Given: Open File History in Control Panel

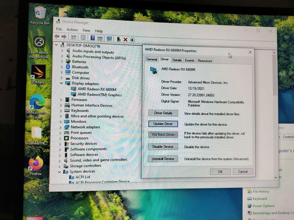Looking at the screenshot, I should tap(259, 191).
